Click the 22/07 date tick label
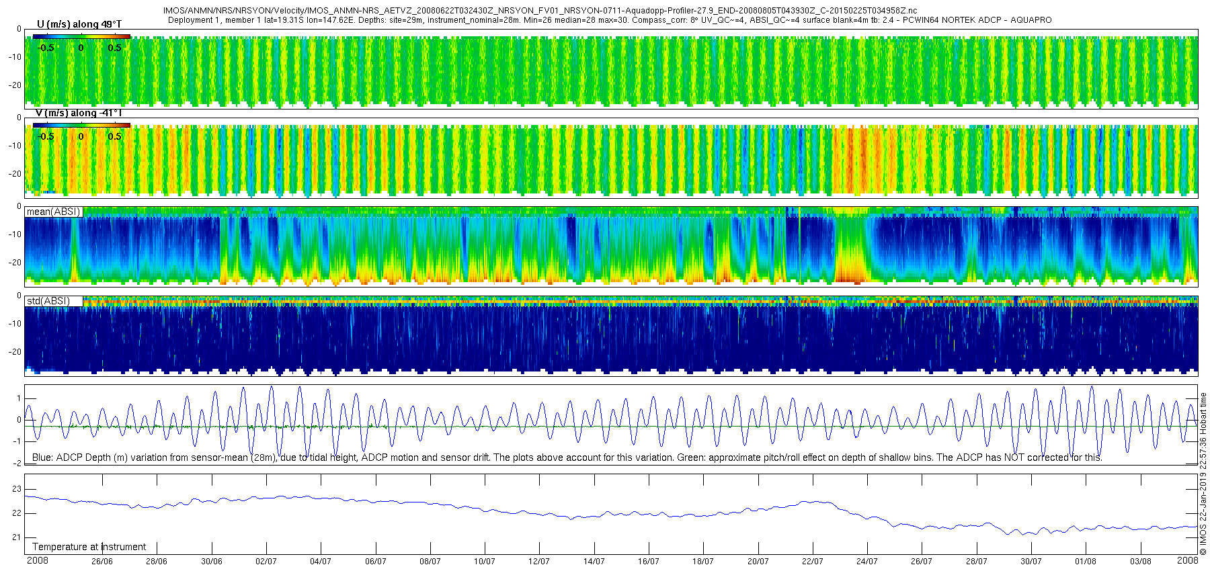The image size is (1210, 571). 812,562
